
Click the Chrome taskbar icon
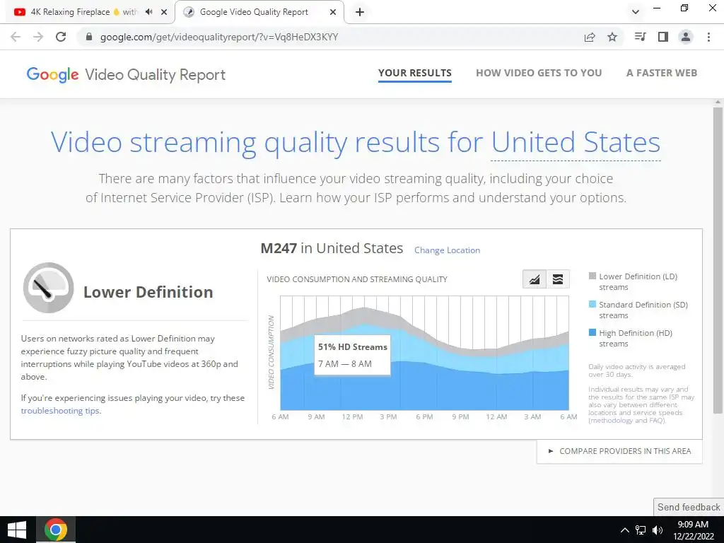point(55,530)
